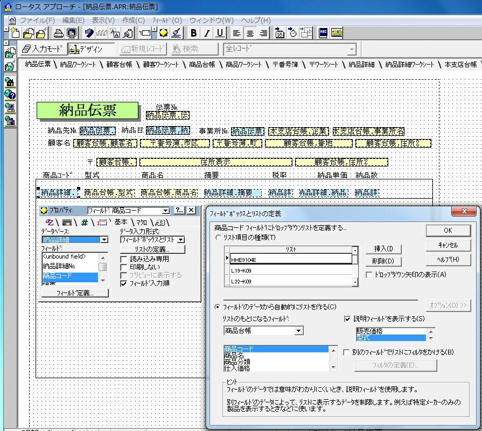Click 削除 button in dialog
The image size is (482, 431).
383,261
